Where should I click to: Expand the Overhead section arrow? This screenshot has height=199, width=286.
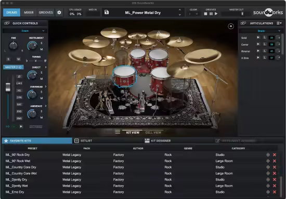[46, 87]
